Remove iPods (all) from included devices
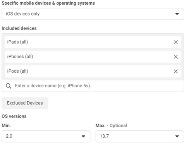This screenshot has height=144, width=186. point(176,71)
